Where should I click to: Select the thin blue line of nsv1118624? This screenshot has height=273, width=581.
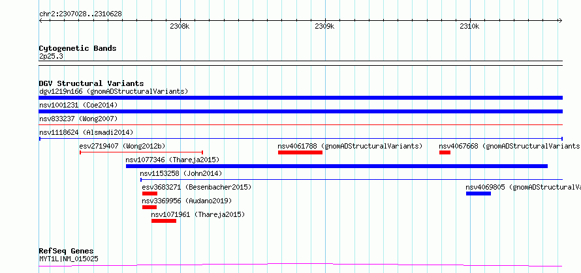301,139
